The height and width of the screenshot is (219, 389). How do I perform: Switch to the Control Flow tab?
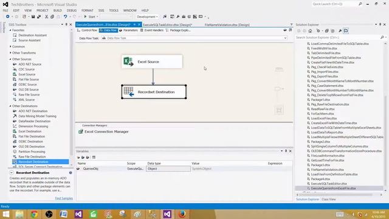[x=87, y=30]
